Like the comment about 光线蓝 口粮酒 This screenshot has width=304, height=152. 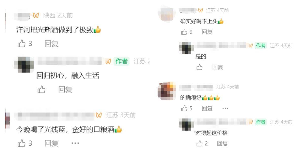(x=22, y=143)
